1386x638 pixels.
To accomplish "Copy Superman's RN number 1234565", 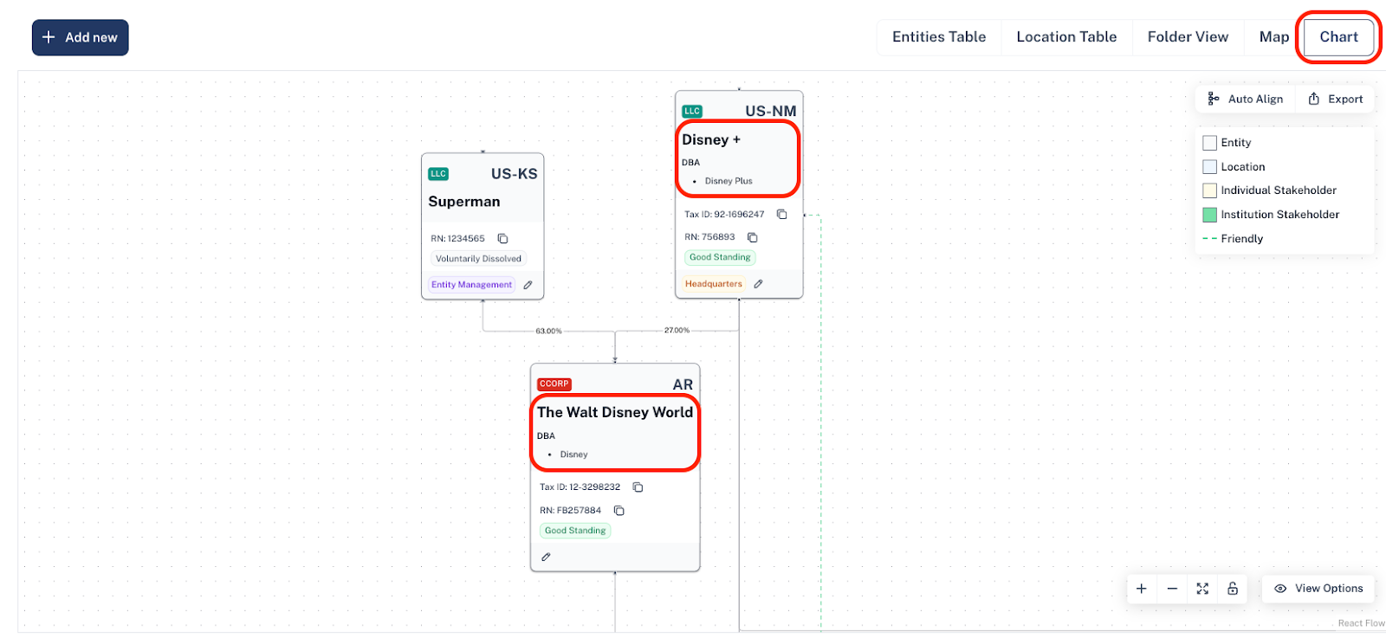I will pyautogui.click(x=502, y=238).
